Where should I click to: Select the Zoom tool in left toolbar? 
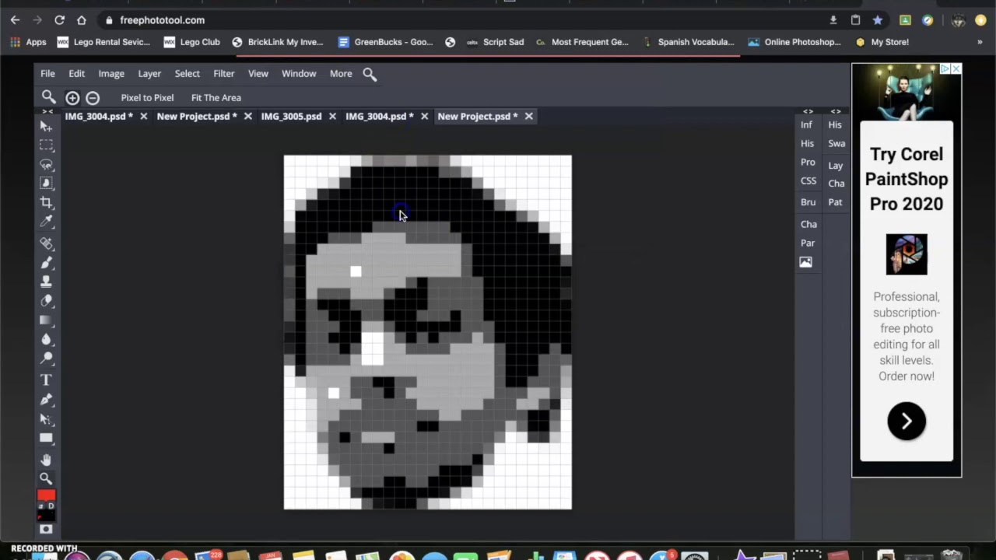coord(46,478)
